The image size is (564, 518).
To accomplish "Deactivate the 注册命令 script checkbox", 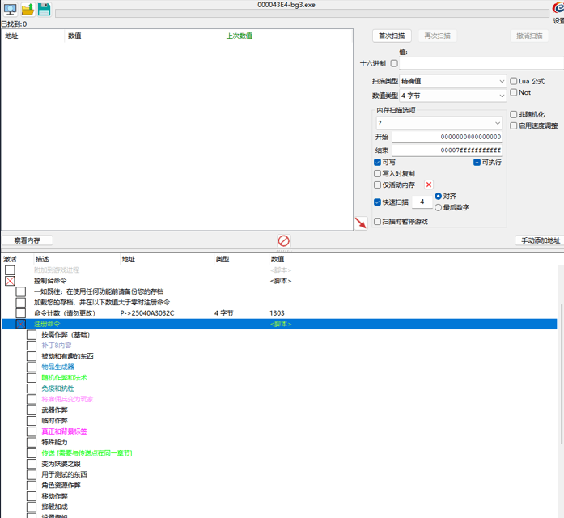I will click(x=21, y=324).
